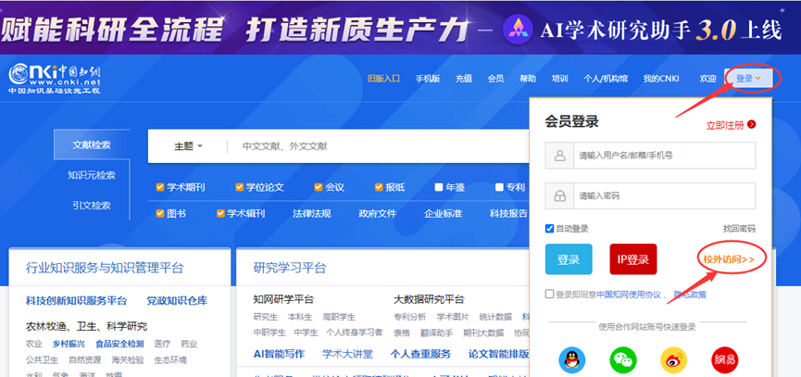The image size is (801, 377).
Task: Open the 中国知网使用协议 link
Action: click(629, 295)
